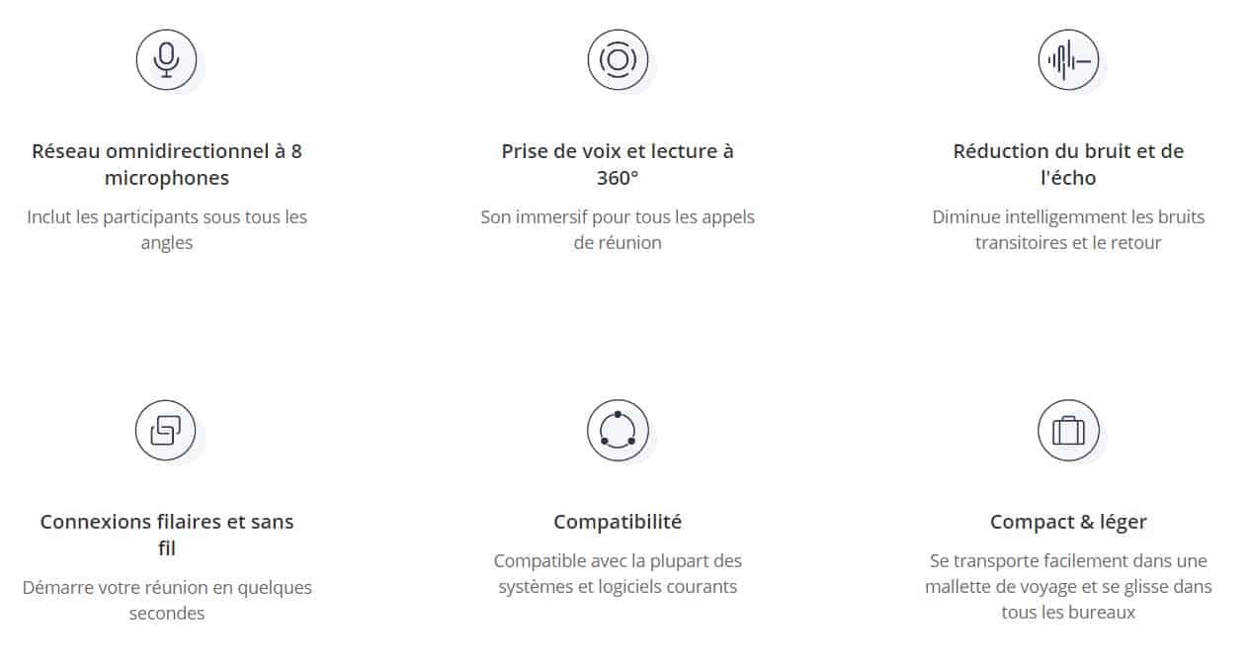Click heading Connexions filaires et sans fil
This screenshot has width=1245, height=667.
(x=167, y=535)
